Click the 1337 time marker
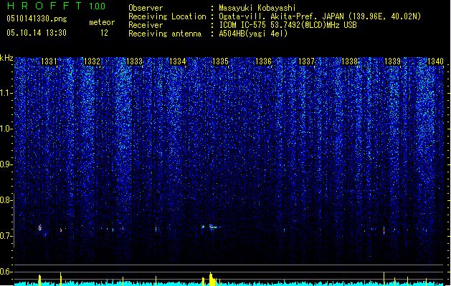 coord(306,61)
